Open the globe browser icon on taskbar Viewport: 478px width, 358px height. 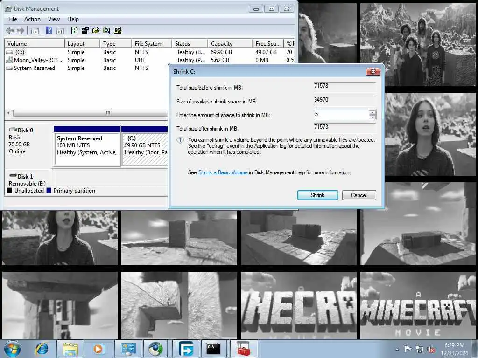[x=156, y=349]
